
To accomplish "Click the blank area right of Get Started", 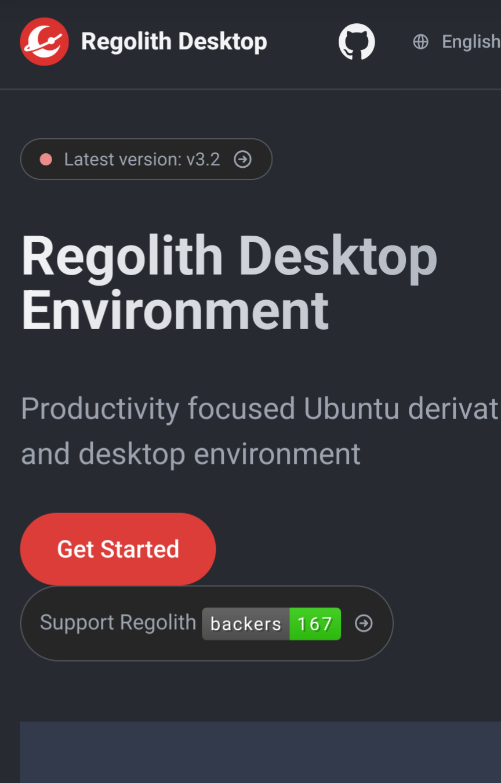I will (348, 549).
